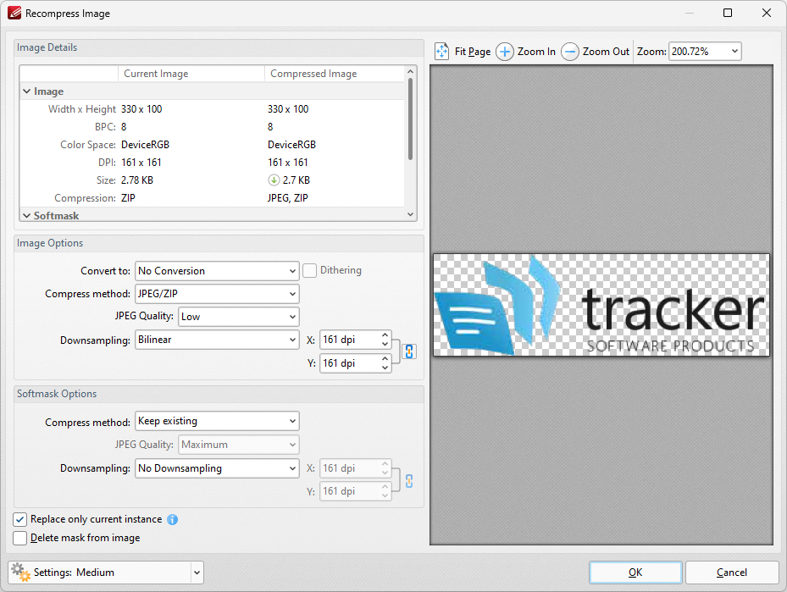
Task: Click the tracker logo preview image
Action: (601, 305)
